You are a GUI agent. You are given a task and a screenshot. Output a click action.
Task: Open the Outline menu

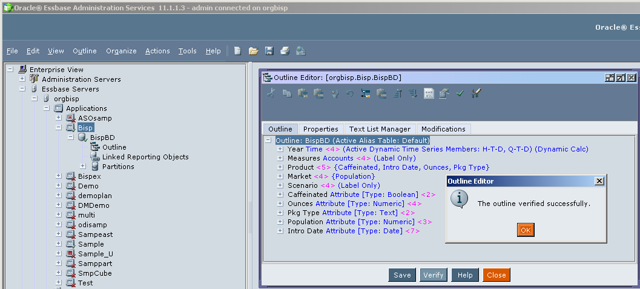pyautogui.click(x=85, y=51)
